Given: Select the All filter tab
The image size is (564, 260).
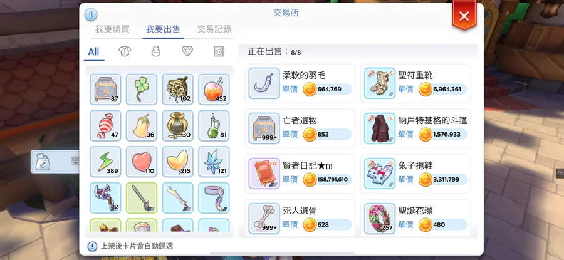Looking at the screenshot, I should coord(93,51).
